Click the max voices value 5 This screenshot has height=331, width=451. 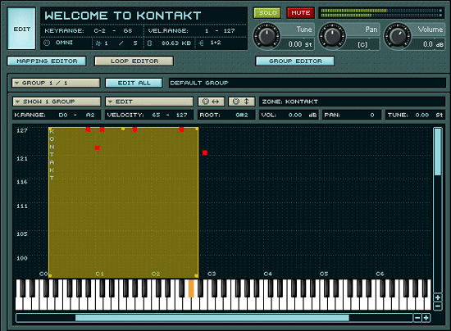(x=135, y=43)
